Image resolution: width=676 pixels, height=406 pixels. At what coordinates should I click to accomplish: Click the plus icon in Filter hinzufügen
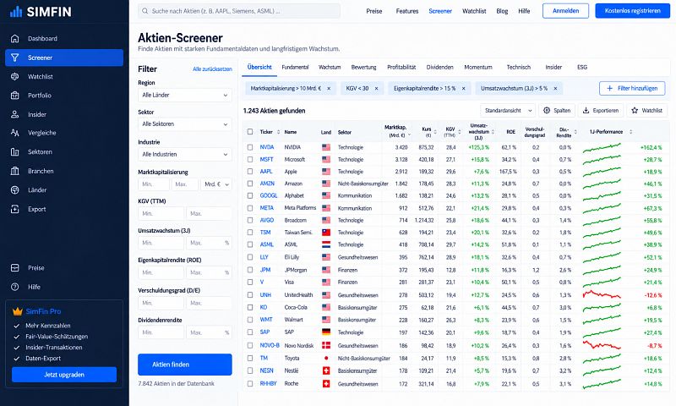point(609,89)
